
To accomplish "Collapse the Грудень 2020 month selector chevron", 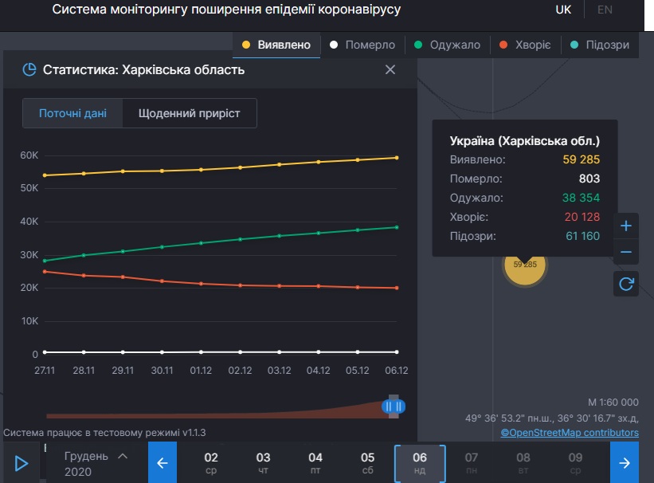I will tap(123, 456).
